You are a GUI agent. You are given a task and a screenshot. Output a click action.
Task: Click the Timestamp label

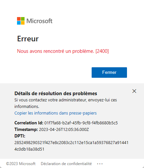[26, 129]
